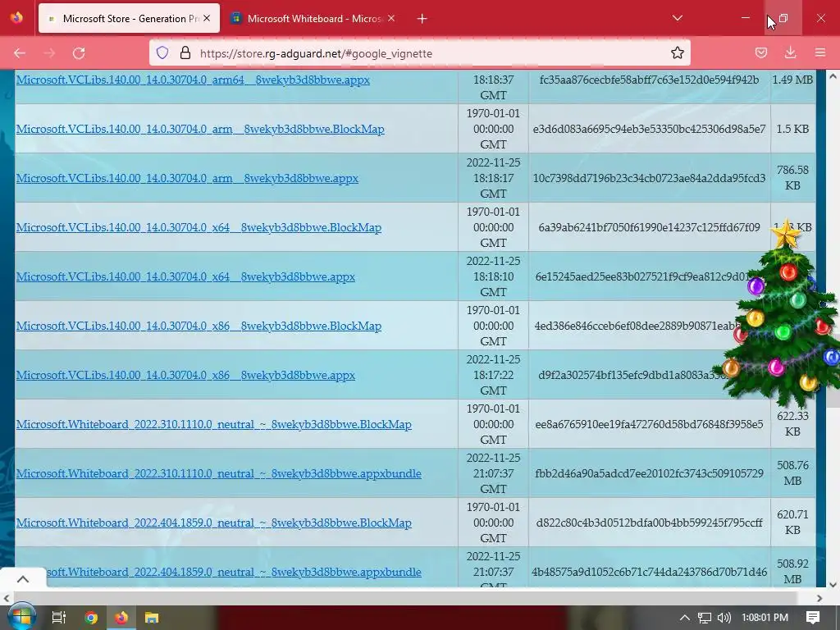Viewport: 840px width, 630px height.
Task: Open the VCLibs x64 BlockMap link
Action: [x=199, y=228]
